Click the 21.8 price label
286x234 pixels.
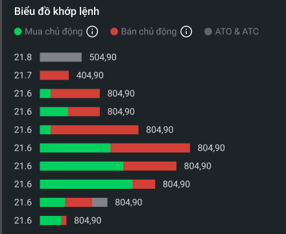pos(23,58)
